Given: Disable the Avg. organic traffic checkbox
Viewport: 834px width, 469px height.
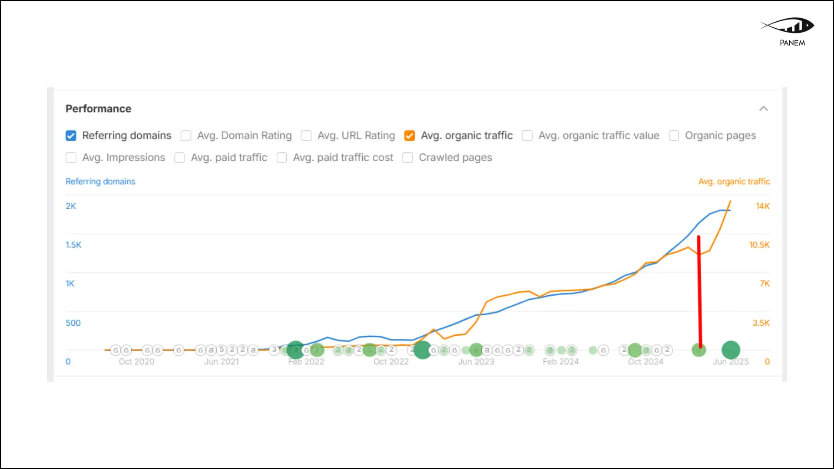Looking at the screenshot, I should (409, 136).
